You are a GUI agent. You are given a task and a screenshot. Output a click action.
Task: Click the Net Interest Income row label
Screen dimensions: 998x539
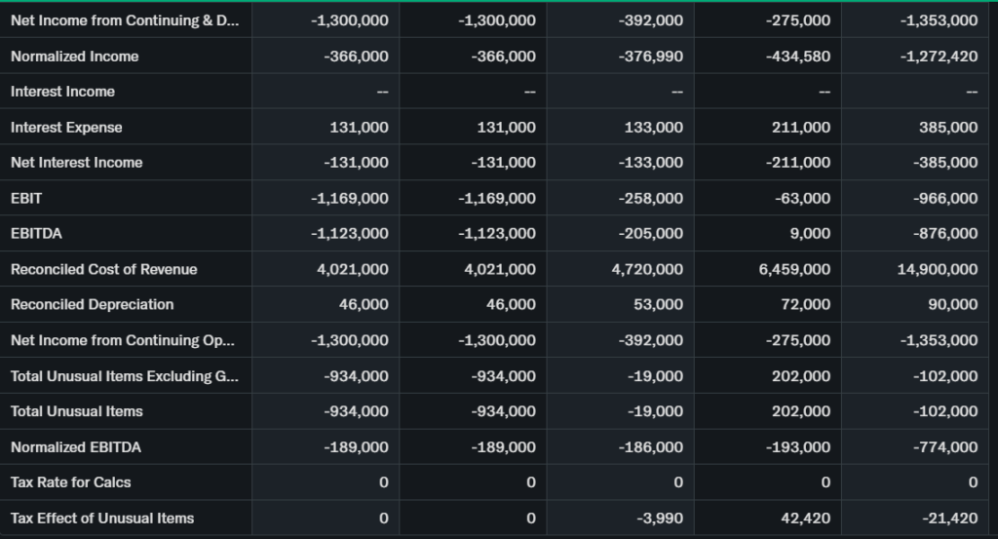(76, 163)
